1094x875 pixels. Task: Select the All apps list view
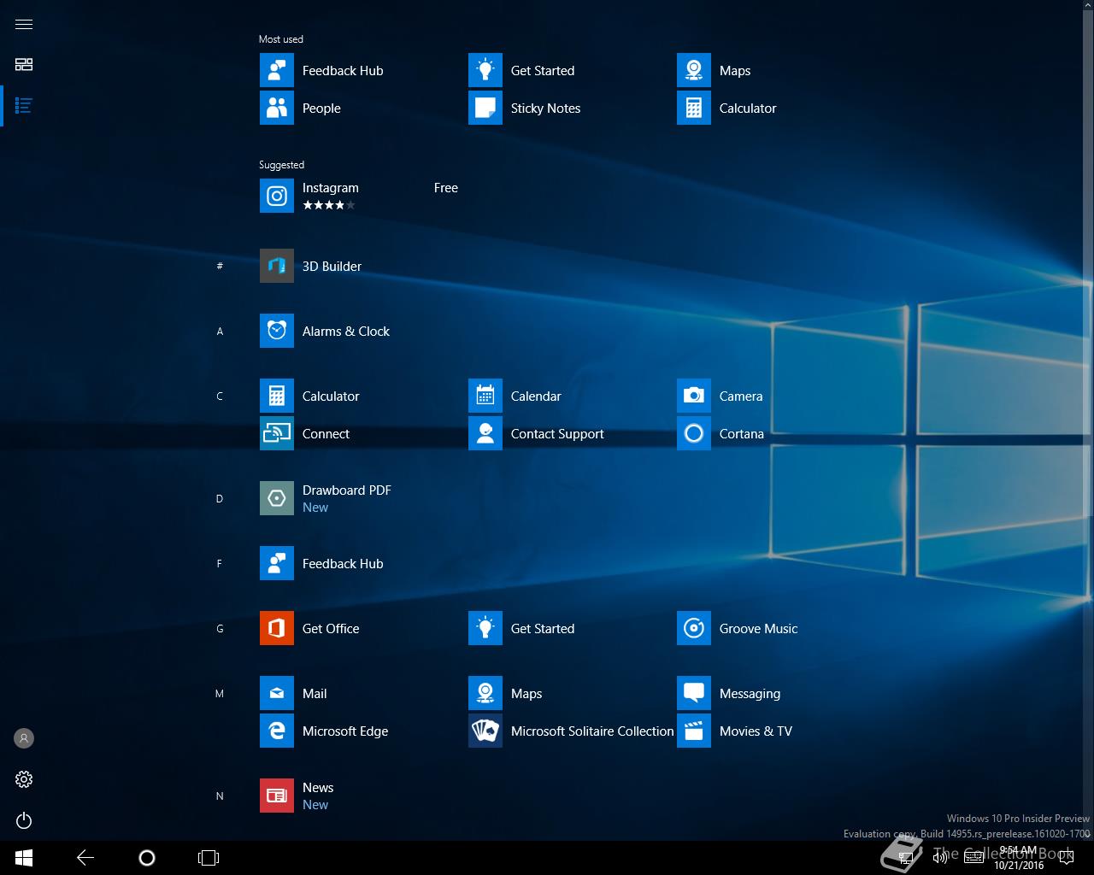24,106
